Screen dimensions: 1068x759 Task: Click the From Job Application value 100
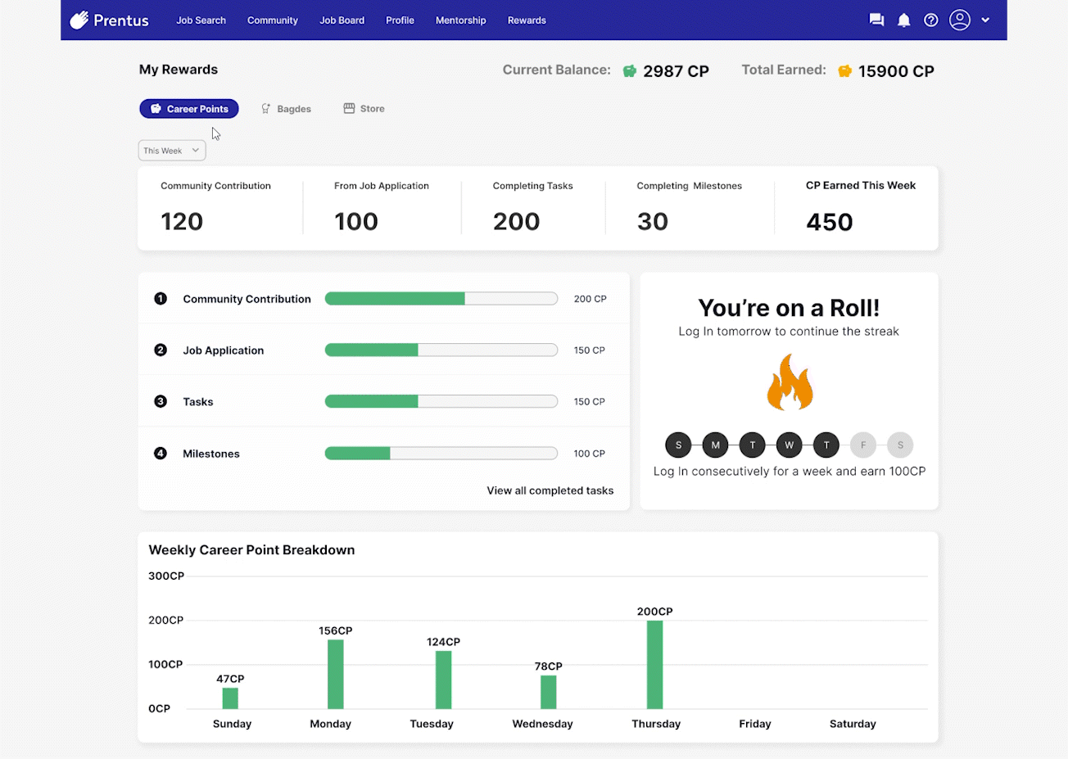click(x=356, y=222)
